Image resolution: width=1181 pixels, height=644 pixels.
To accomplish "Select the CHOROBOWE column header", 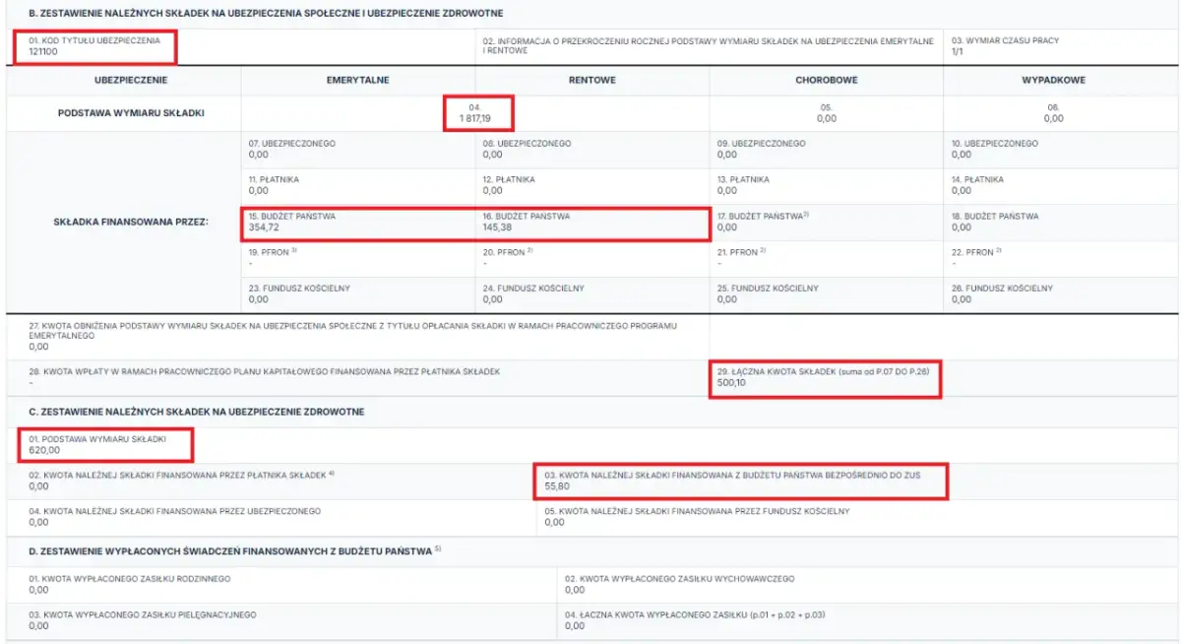I will click(x=826, y=80).
